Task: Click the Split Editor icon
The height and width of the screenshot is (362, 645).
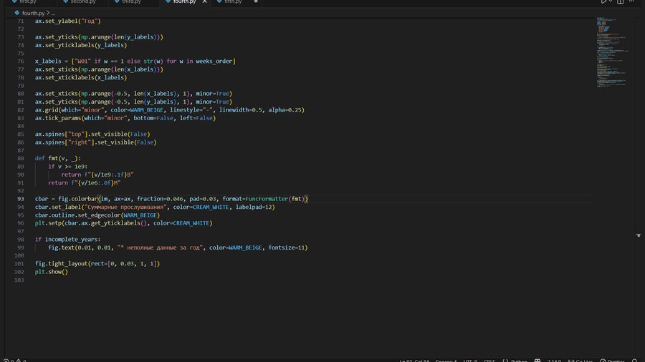Action: click(x=621, y=2)
